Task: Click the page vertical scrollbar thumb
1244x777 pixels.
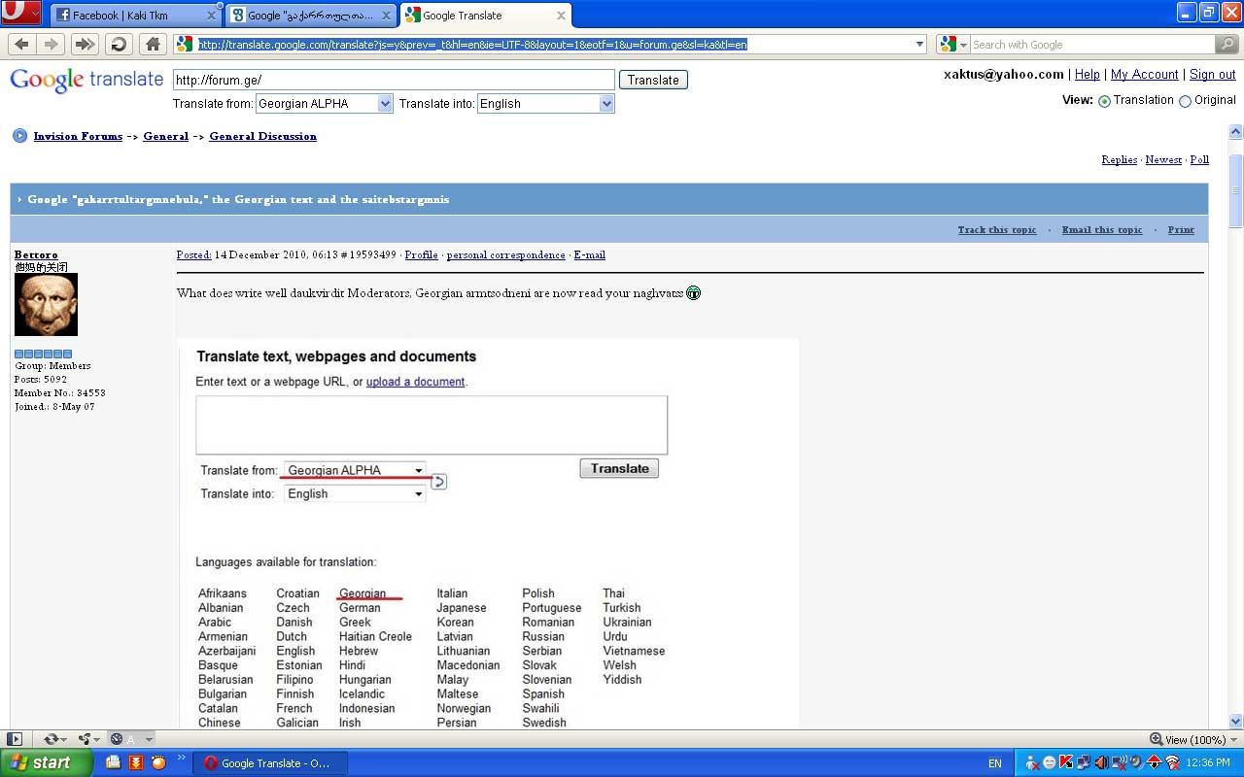Action: coord(1235,190)
